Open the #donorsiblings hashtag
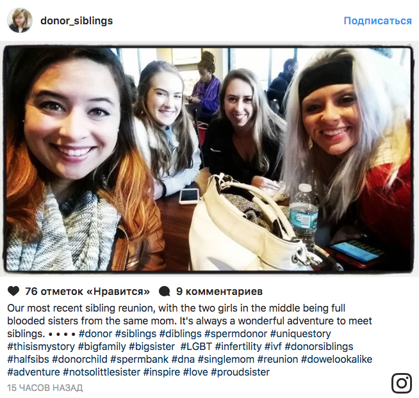This screenshot has width=419, height=398. pyautogui.click(x=319, y=346)
